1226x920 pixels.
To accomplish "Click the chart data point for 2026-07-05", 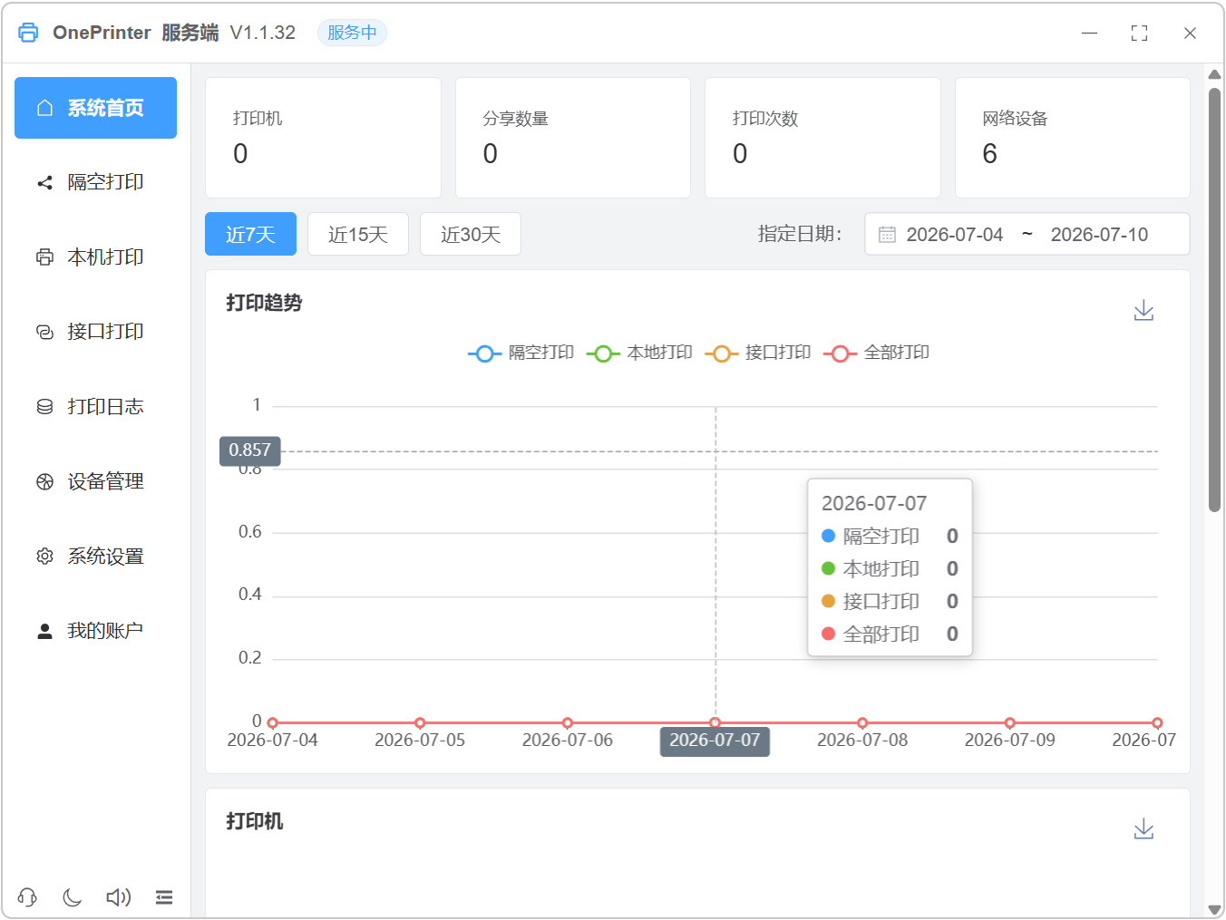I will point(420,723).
